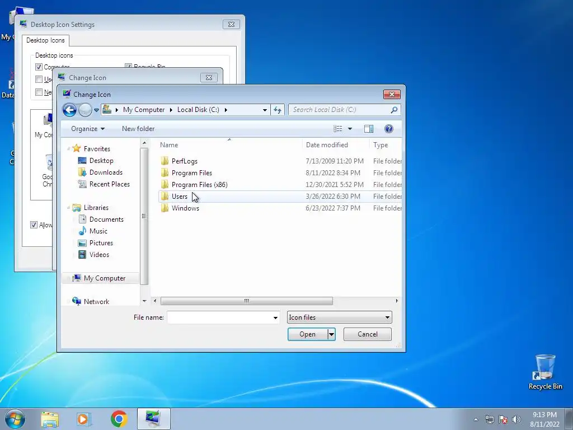Toggle the Computer checkbox in Desktop Icon Settings
This screenshot has width=573, height=430.
tap(39, 67)
